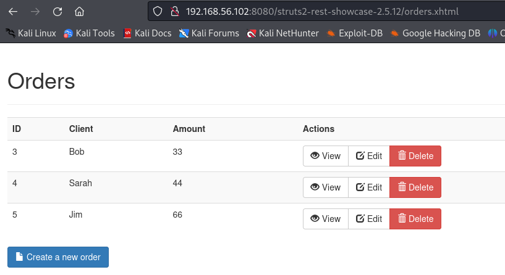Open the browser home page icon

click(x=79, y=12)
